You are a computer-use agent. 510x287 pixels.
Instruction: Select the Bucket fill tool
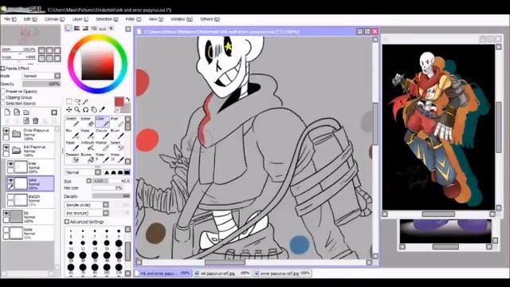(87, 158)
